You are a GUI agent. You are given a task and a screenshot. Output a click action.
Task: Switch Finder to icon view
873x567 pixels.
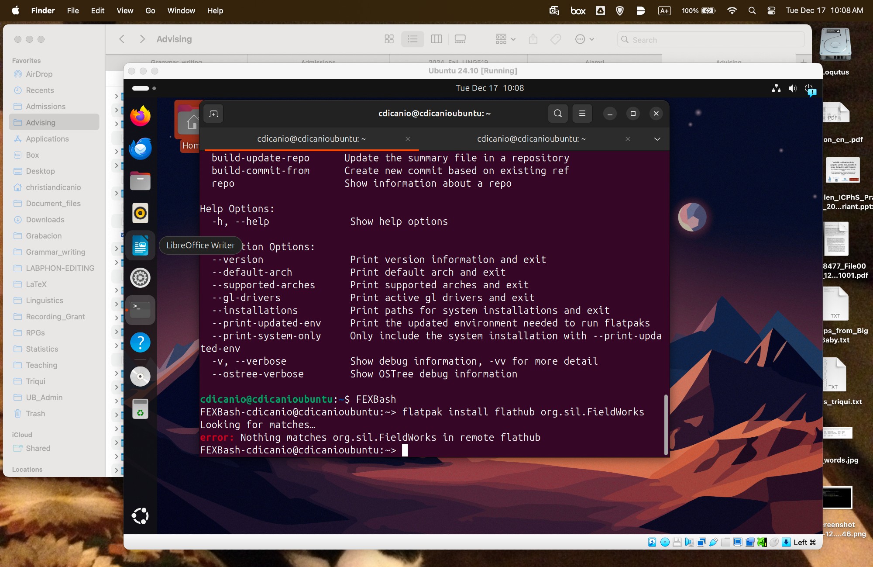pos(389,39)
